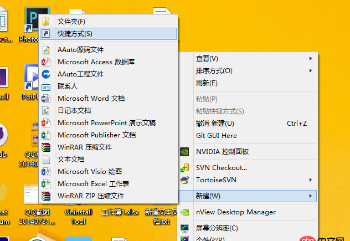Click the Microsoft Excel worksheet icon

coord(46,184)
